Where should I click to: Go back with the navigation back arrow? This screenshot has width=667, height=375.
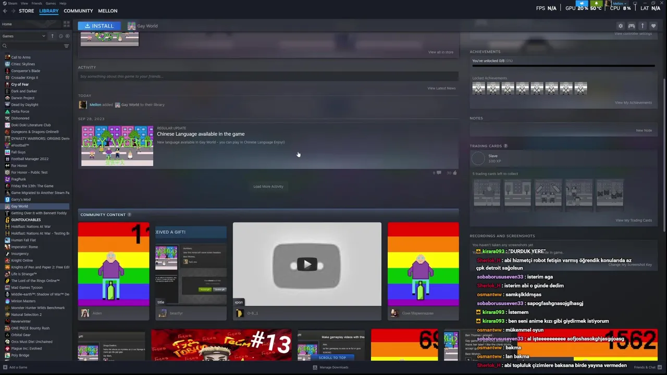tap(4, 10)
